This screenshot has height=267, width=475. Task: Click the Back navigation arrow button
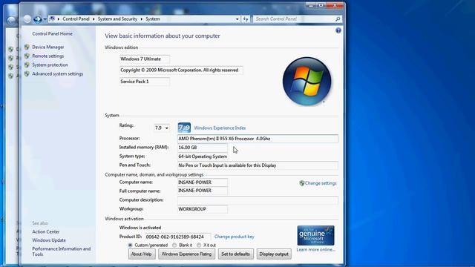[x=27, y=19]
